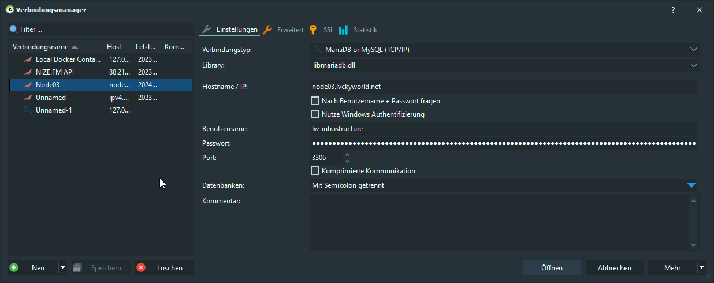Switch to the Einstellungen tab

pyautogui.click(x=230, y=30)
